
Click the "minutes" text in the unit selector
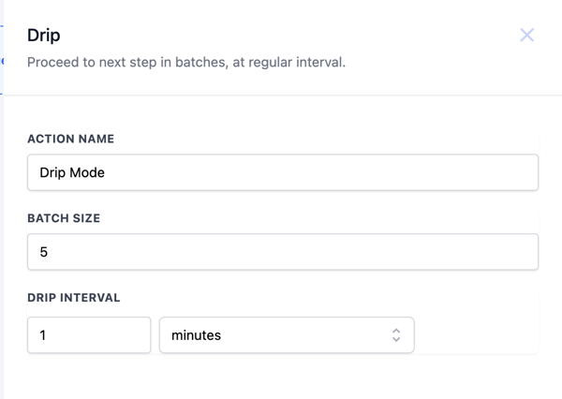(196, 335)
